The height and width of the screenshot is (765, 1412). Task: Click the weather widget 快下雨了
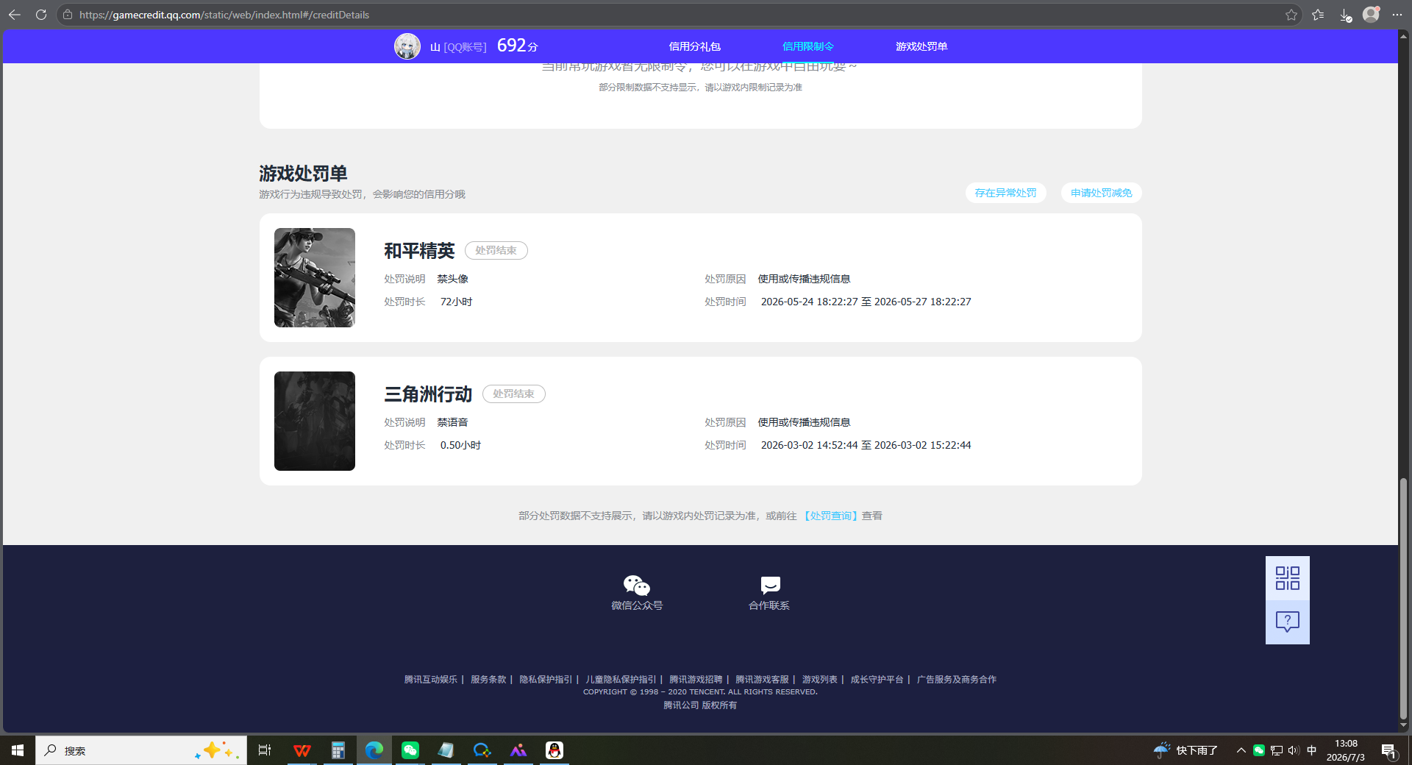[1185, 750]
